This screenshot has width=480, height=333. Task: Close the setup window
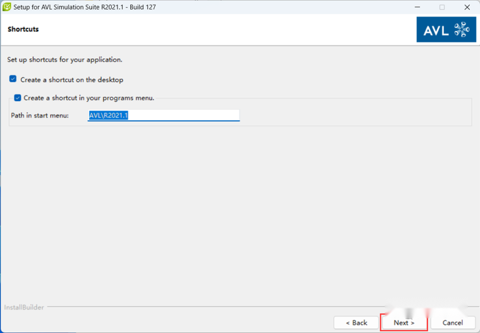pyautogui.click(x=467, y=7)
